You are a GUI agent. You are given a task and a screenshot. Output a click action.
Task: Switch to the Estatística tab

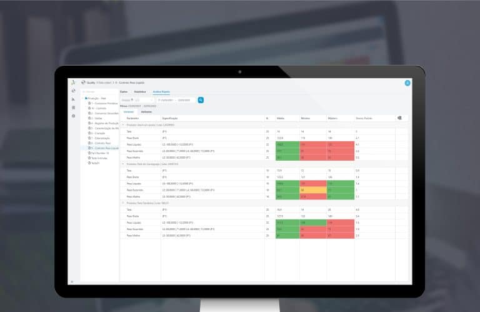(140, 92)
